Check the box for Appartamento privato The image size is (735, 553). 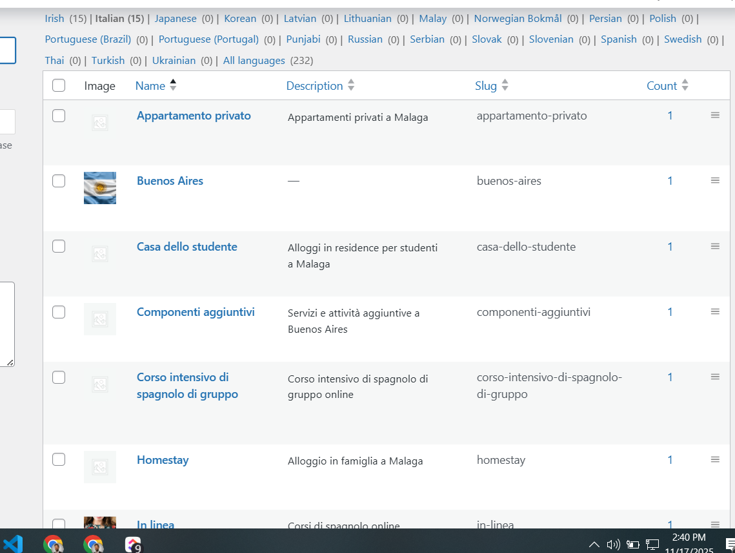click(x=59, y=116)
